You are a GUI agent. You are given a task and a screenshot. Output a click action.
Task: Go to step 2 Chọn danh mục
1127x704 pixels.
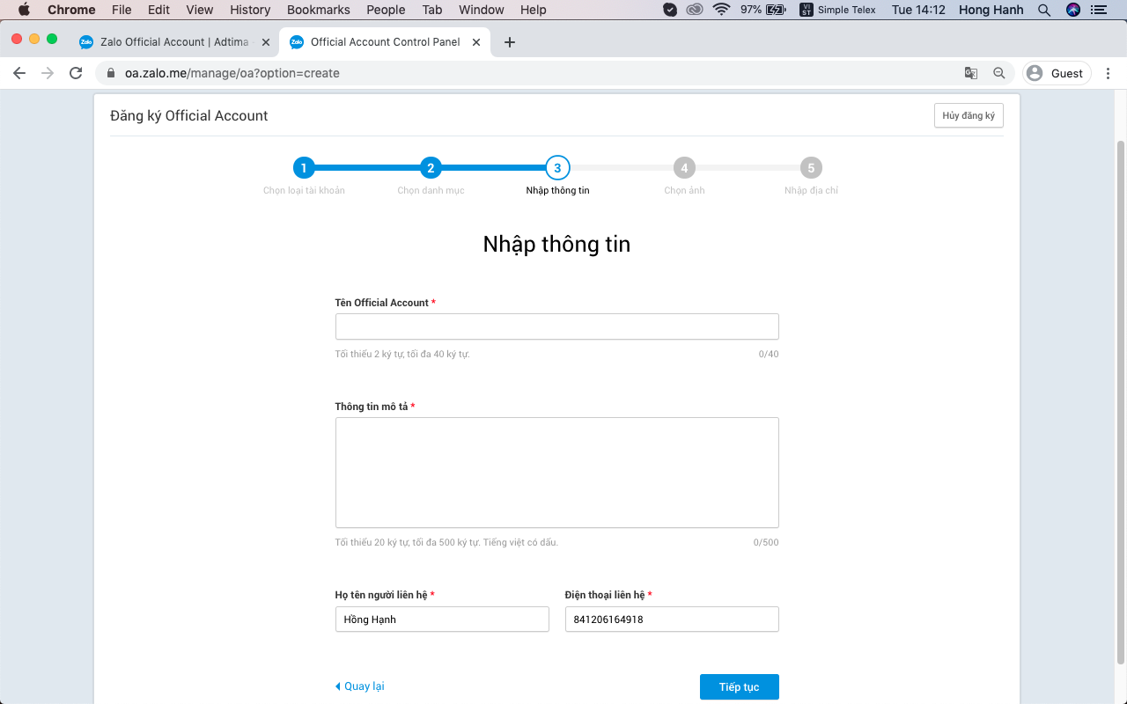pyautogui.click(x=431, y=167)
